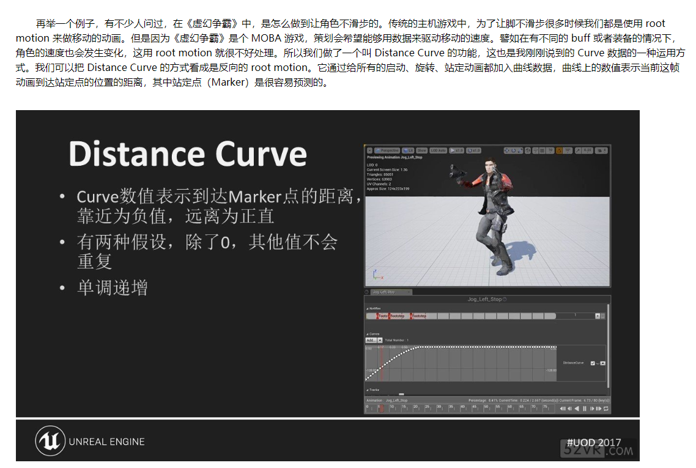Click the 'Triangles: 85051' stat line
Viewport: 696px width, 468px height.
[380, 174]
